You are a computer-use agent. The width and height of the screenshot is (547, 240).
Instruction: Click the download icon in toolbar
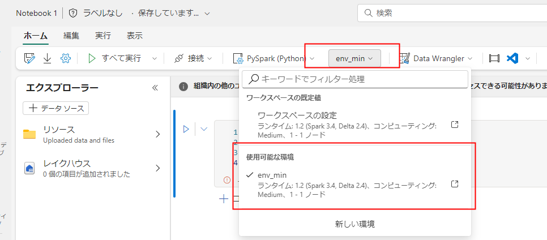coord(47,59)
